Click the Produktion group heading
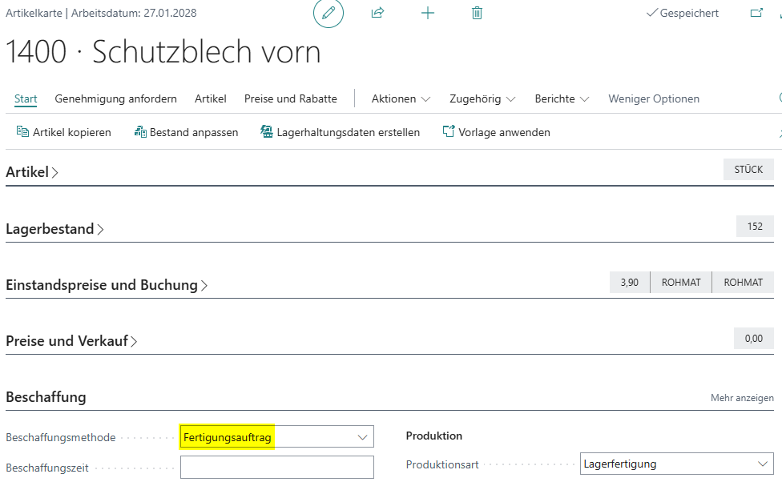This screenshot has height=482, width=782. click(434, 436)
